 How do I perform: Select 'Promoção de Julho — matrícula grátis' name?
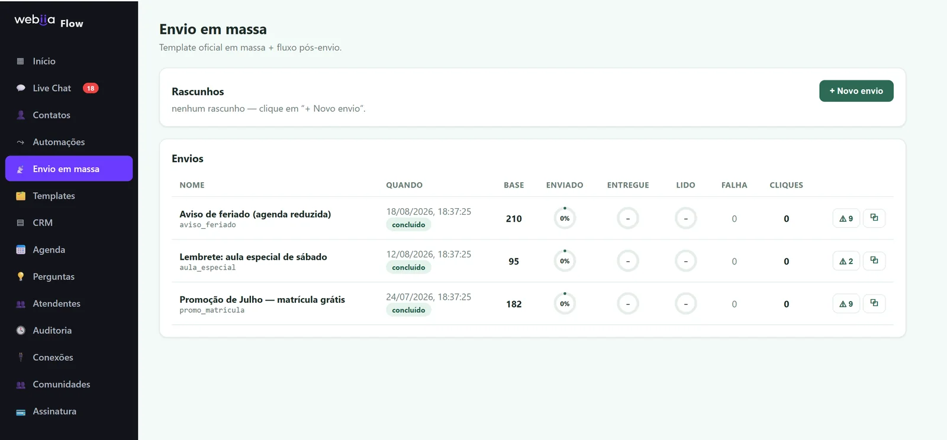tap(262, 299)
